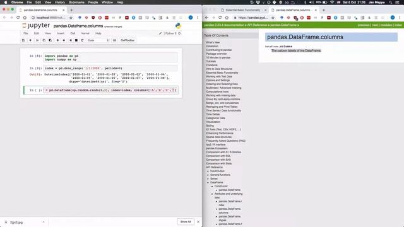Click the import pandas code cell
Image resolution: width=404 pixels, height=227 pixels.
[110, 57]
